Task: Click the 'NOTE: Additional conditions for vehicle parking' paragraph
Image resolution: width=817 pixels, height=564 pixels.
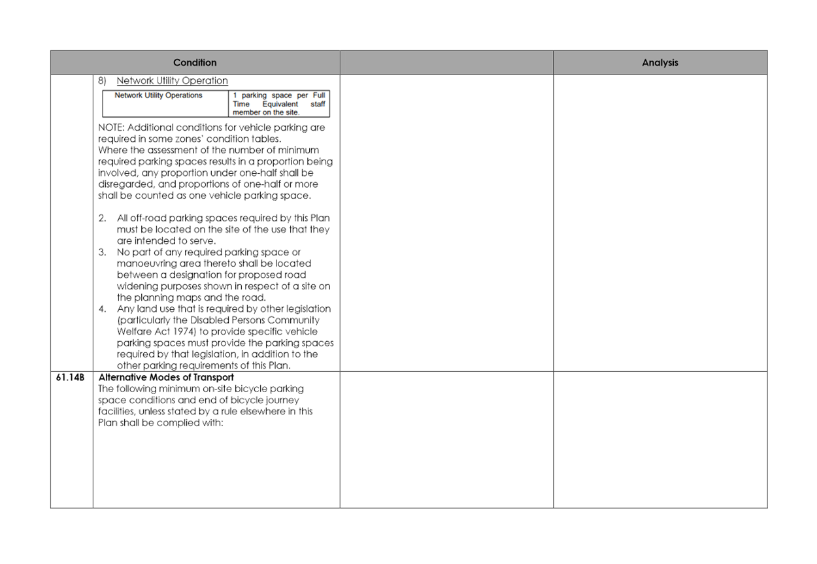Action: pyautogui.click(x=212, y=133)
